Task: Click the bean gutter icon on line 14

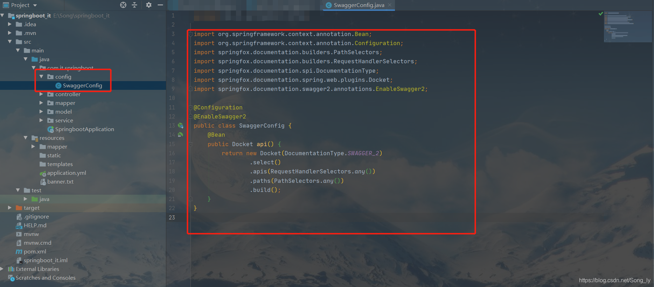Action: (181, 135)
